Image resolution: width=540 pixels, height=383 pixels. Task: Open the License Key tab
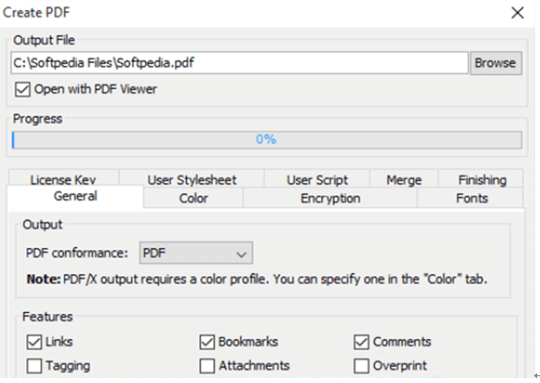point(66,179)
